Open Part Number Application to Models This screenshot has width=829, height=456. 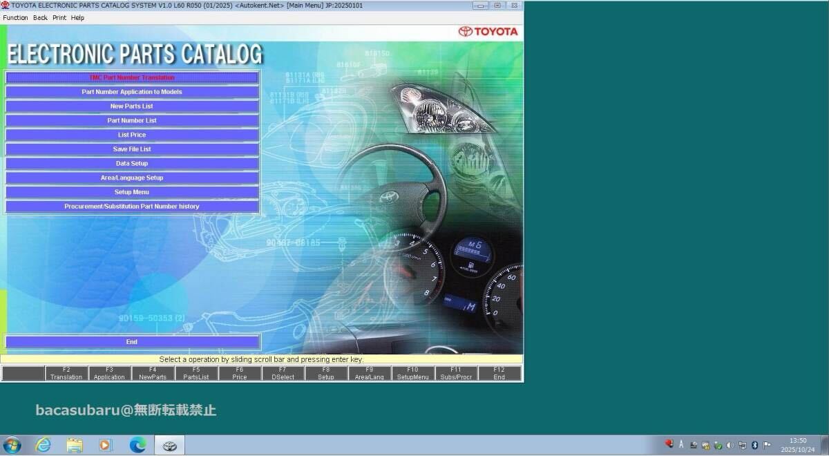click(x=131, y=91)
